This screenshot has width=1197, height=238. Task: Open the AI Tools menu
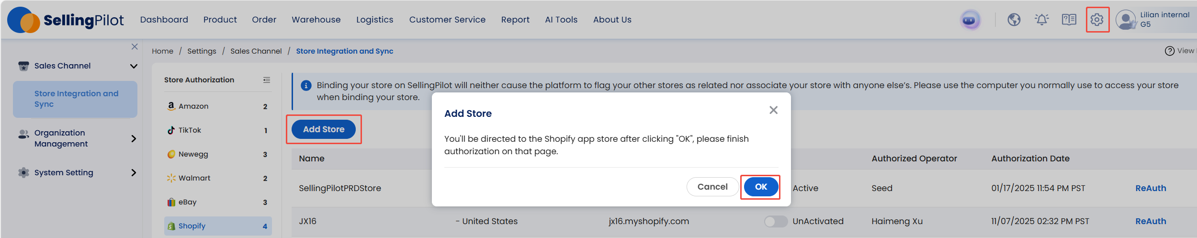pos(561,20)
